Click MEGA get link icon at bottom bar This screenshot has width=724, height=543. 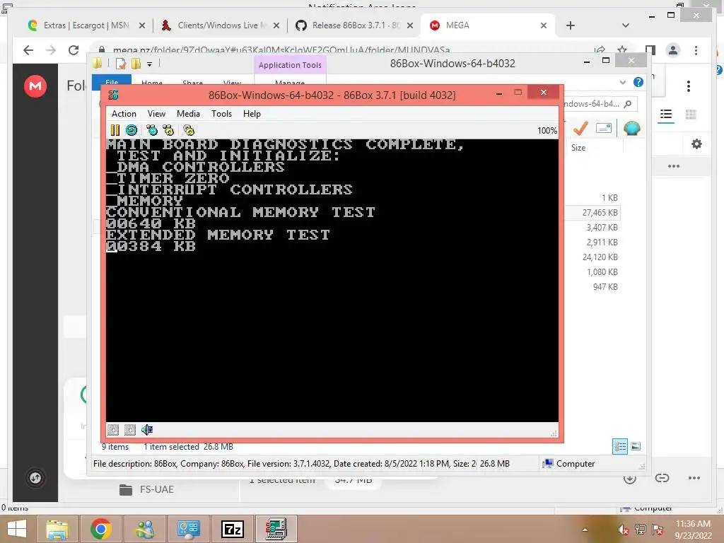pos(662,478)
